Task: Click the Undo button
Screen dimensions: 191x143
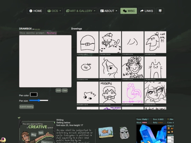Action: [x=58, y=90]
